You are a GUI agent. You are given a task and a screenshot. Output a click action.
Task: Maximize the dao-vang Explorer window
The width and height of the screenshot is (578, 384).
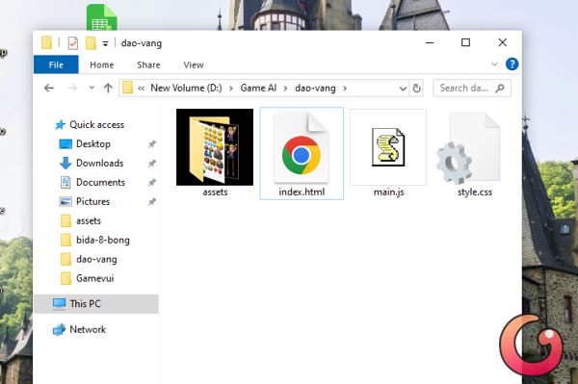(x=465, y=42)
